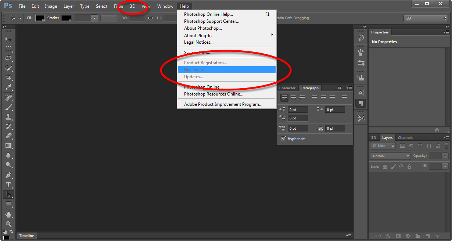Click the foreground color swatch
Screen dimensions: 452x241
[x=7, y=238]
